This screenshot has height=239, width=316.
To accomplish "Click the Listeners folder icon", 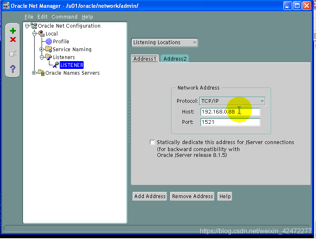I will click(49, 57).
